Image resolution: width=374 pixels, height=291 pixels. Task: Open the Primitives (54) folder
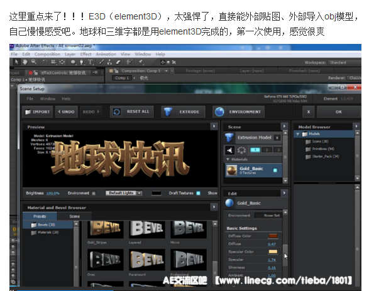pyautogui.click(x=320, y=149)
